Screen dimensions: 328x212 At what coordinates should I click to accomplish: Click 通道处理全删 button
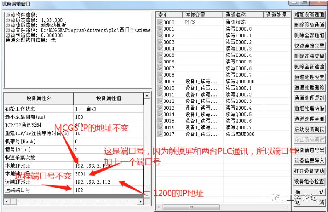pos(309,119)
